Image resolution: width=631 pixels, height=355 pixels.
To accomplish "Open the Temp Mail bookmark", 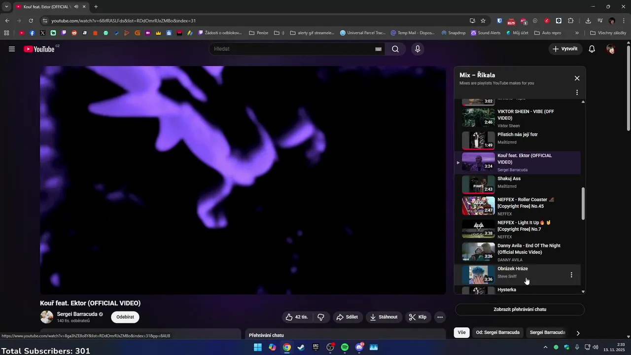I will click(413, 33).
